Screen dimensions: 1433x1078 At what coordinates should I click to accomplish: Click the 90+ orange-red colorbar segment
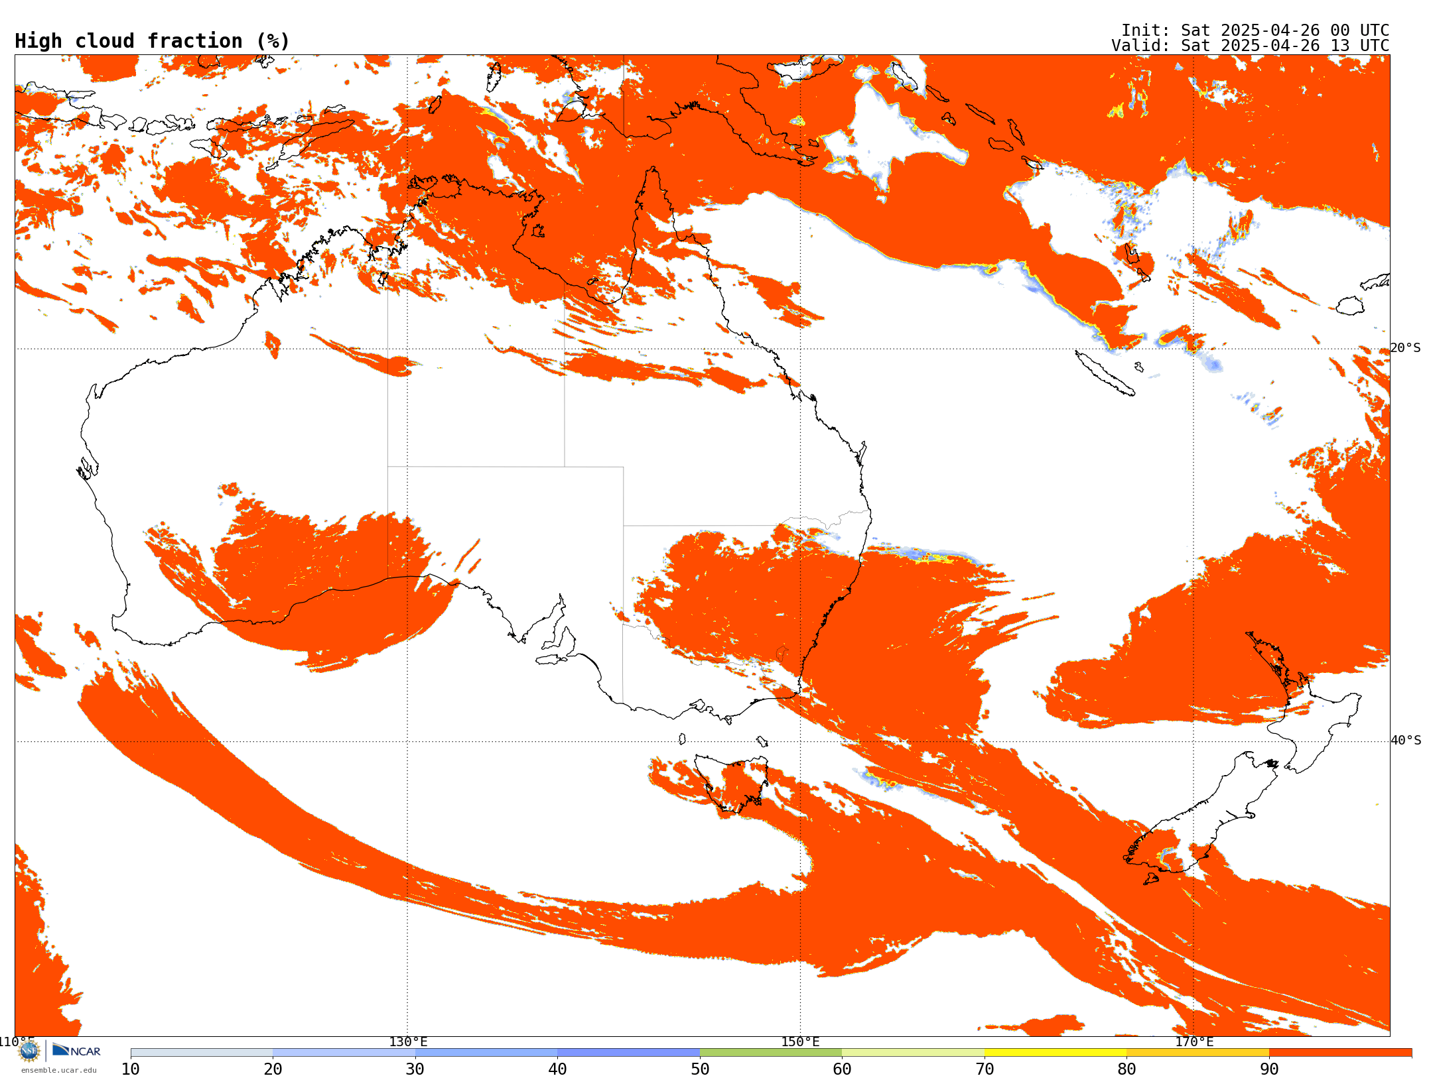point(1340,1053)
